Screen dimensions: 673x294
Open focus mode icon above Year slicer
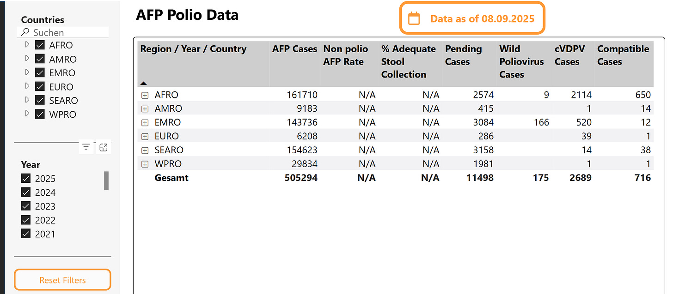tap(104, 147)
